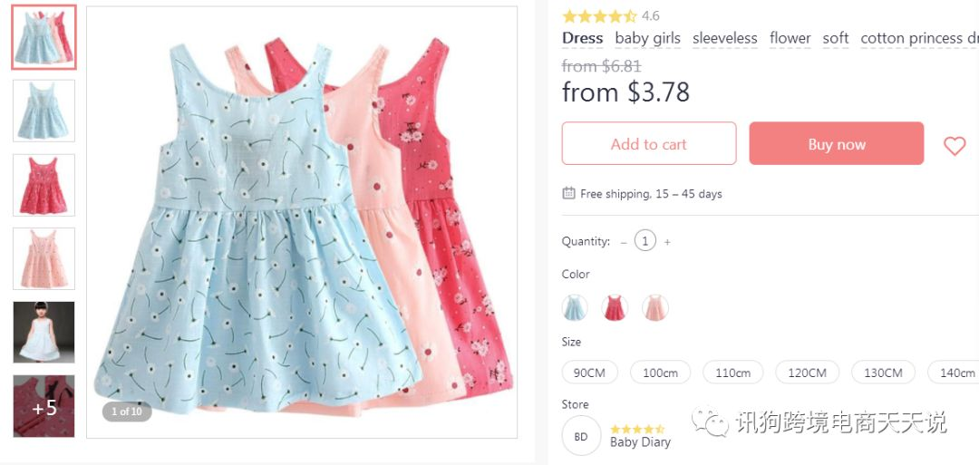Increase quantity with plus sign
Viewport: 979px width, 465px height.
click(x=667, y=241)
